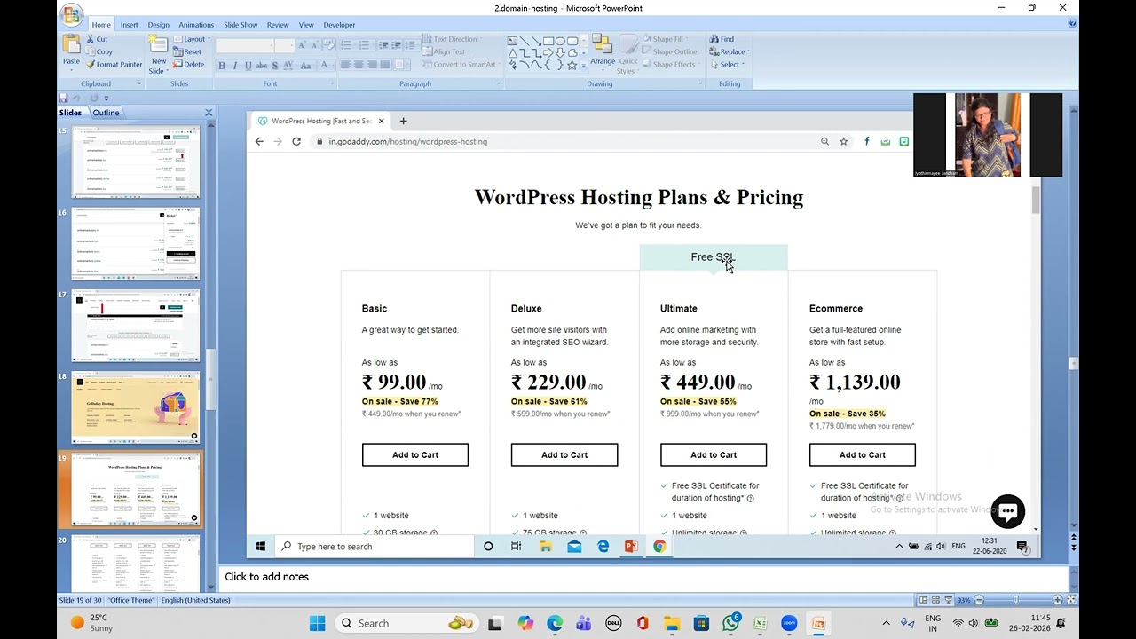Switch to the Outline pane tab
This screenshot has height=639, width=1136.
(106, 113)
